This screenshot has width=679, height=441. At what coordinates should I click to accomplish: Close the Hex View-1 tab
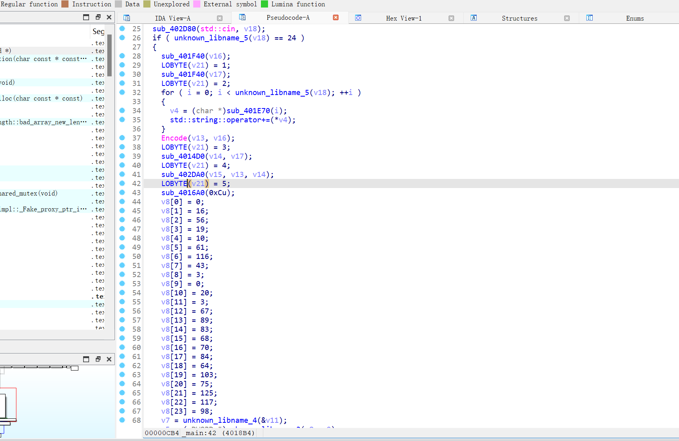pyautogui.click(x=451, y=18)
